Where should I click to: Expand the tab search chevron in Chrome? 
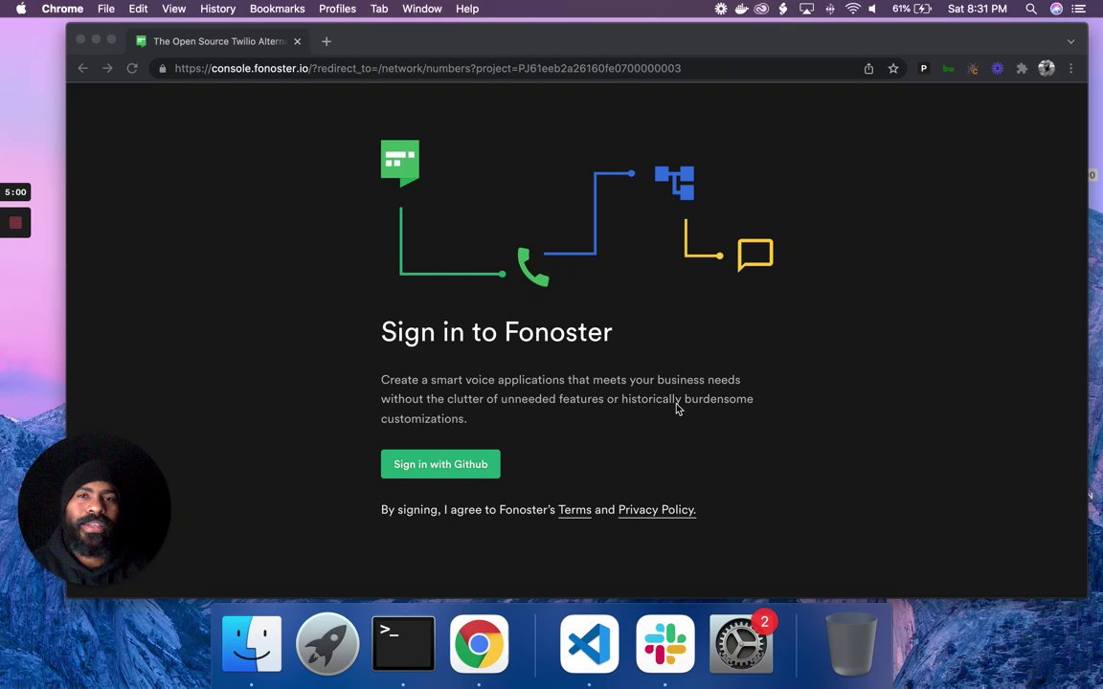1070,41
